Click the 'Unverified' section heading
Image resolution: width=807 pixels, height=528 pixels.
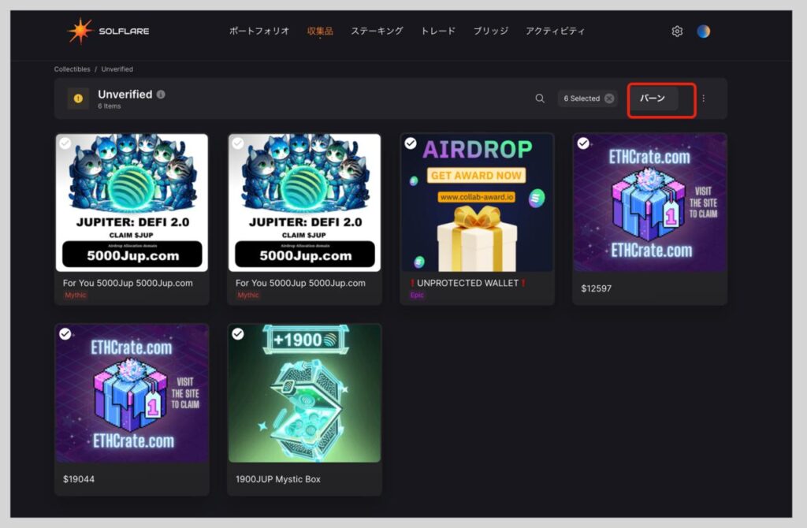(125, 95)
